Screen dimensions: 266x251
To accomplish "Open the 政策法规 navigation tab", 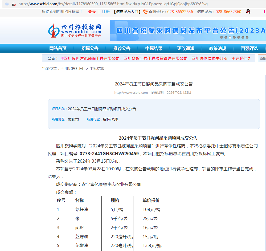I will pyautogui.click(x=218, y=49).
